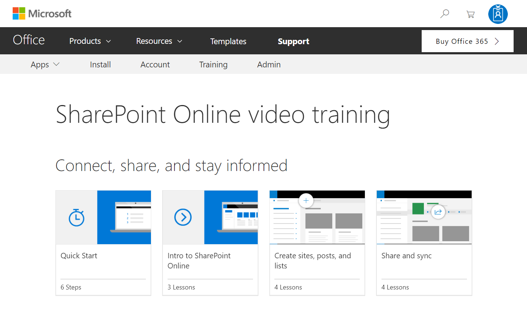
Task: Open the Quick Start card title
Action: tap(79, 256)
